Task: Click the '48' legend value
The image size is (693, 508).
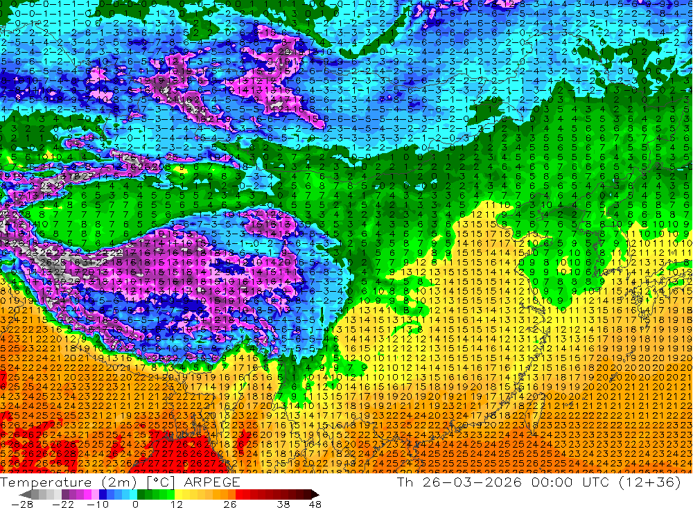Action: [x=315, y=505]
